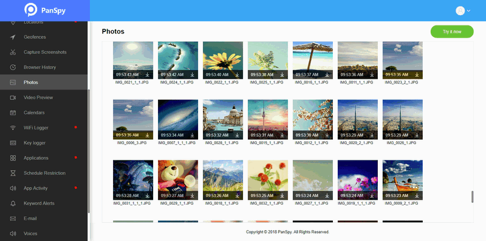Click the left sidebar scrollbar thumb
The width and height of the screenshot is (486, 241).
pyautogui.click(x=89, y=151)
